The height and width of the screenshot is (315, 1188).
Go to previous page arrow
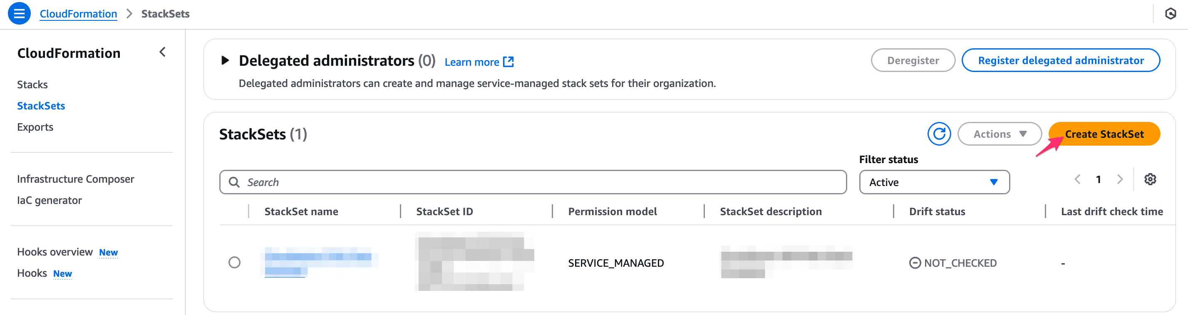click(x=1077, y=179)
